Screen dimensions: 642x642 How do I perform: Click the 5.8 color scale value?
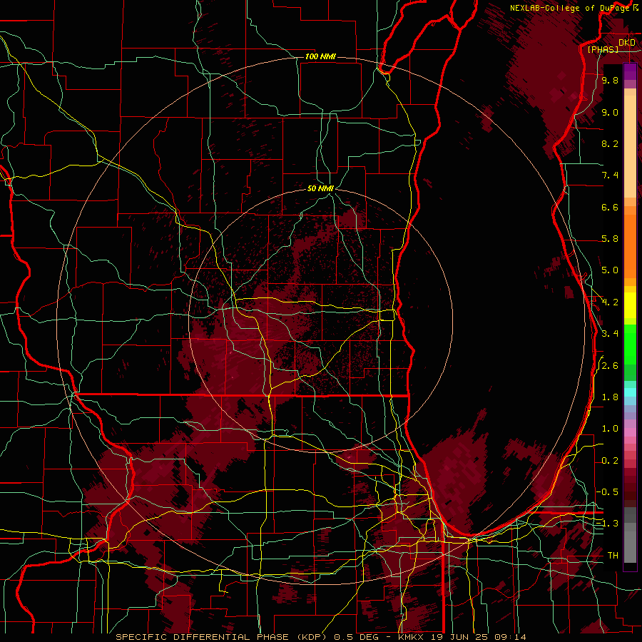[x=610, y=239]
